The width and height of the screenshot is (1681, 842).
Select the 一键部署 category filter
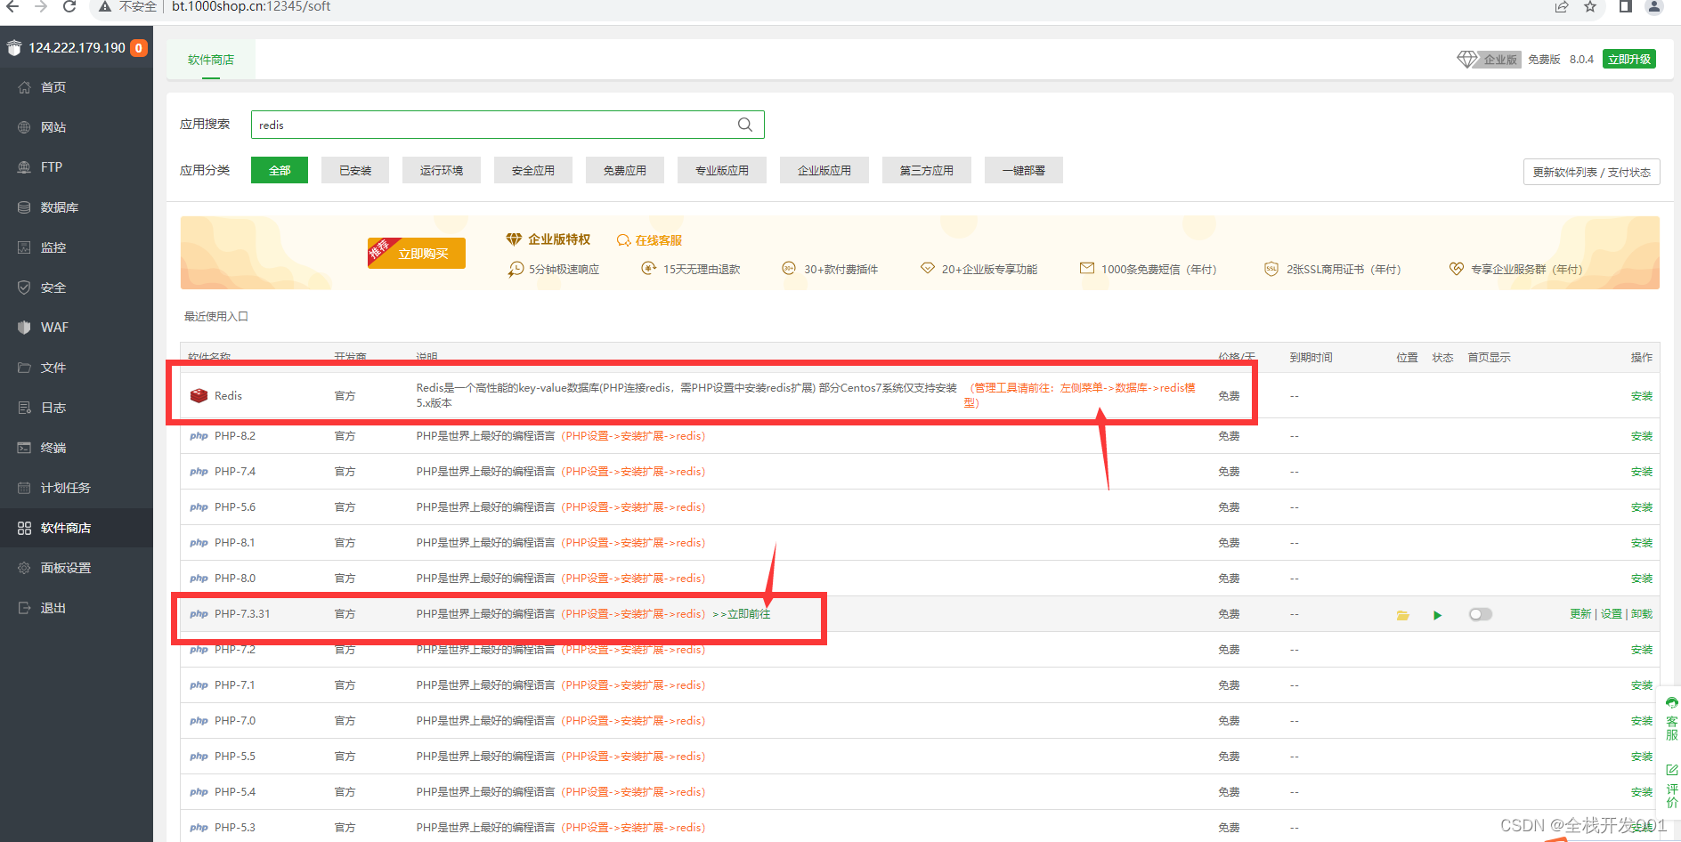tap(1024, 170)
